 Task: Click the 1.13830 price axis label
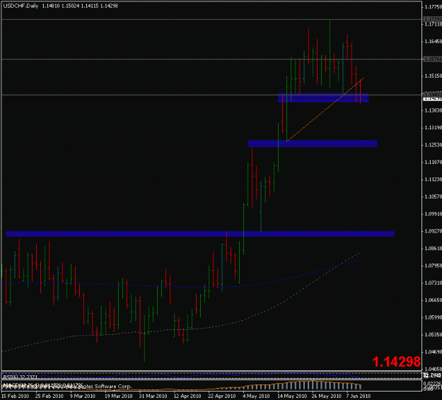point(433,110)
